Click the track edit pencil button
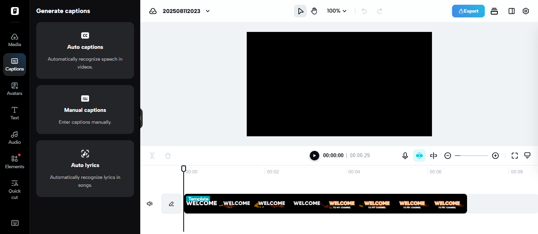 point(171,204)
